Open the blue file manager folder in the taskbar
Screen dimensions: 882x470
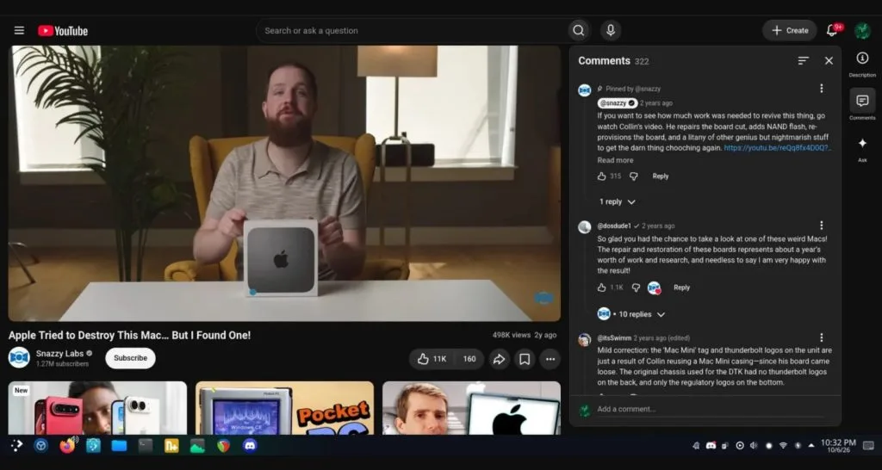point(119,446)
